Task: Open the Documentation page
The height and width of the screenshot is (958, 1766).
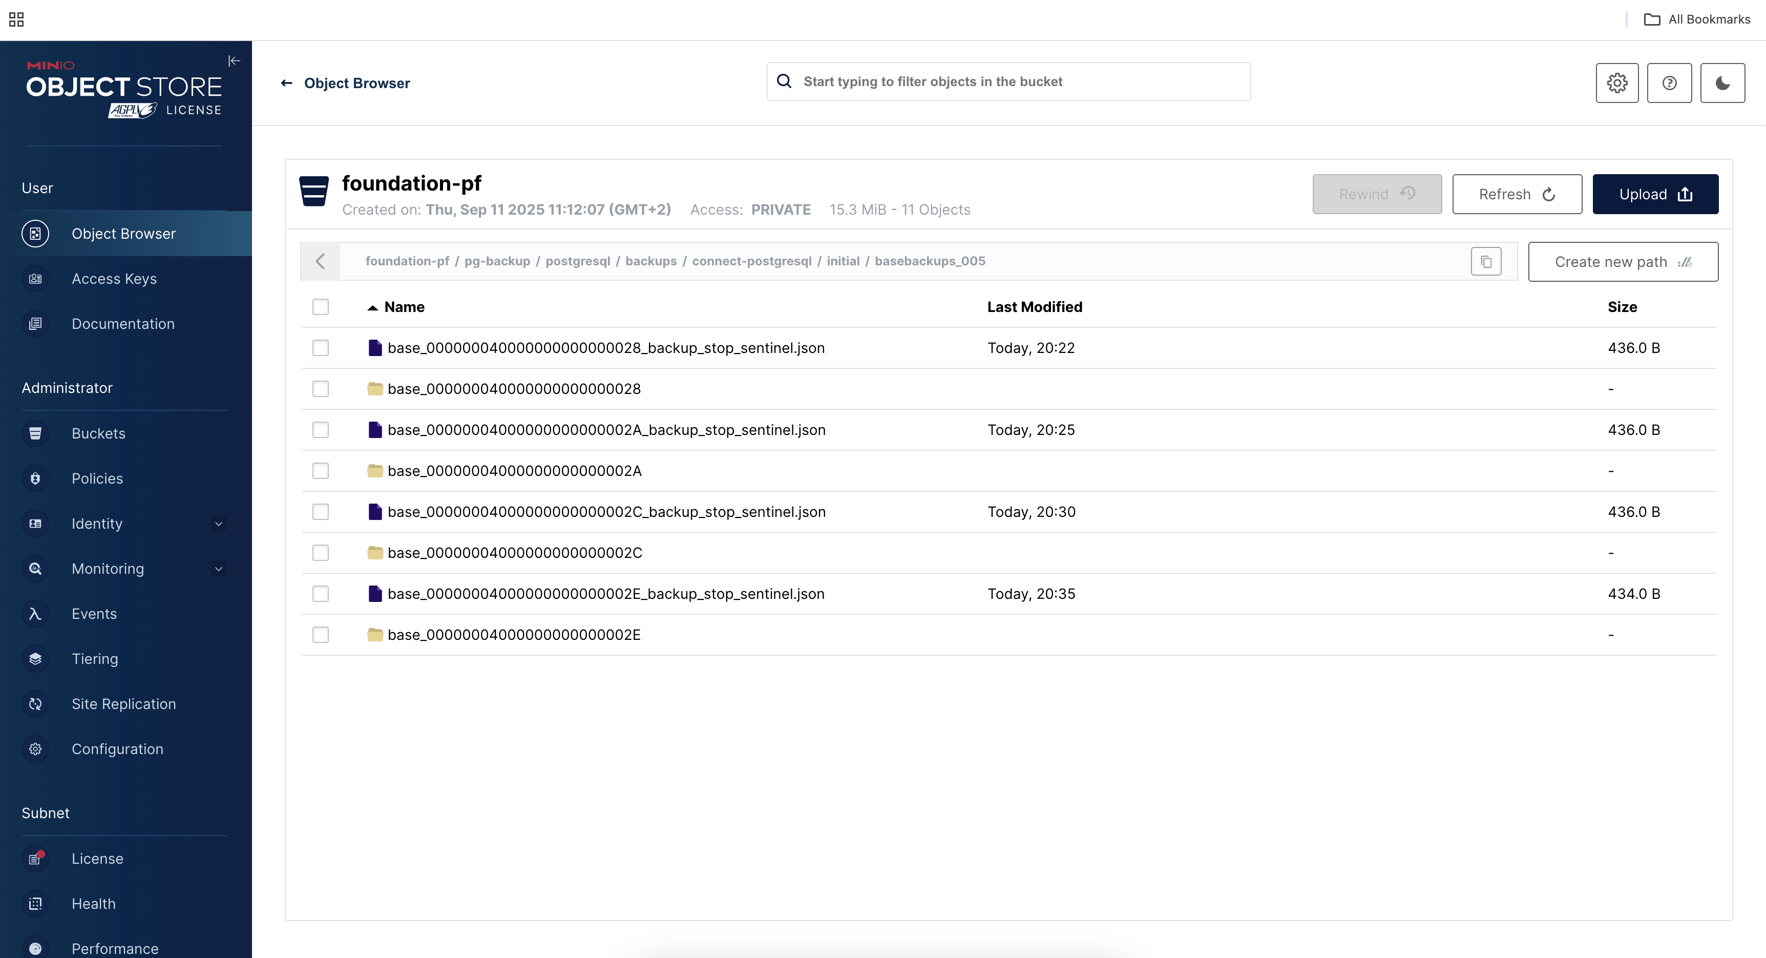Action: click(x=123, y=324)
